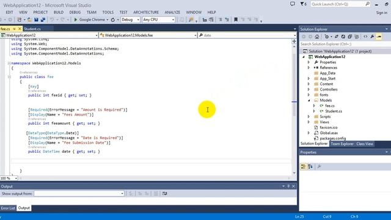Toggle Preview Selected Items highlighted icon
The width and height of the screenshot is (391, 220).
point(379,37)
